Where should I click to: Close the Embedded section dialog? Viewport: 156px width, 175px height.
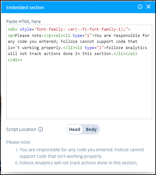(149, 7)
